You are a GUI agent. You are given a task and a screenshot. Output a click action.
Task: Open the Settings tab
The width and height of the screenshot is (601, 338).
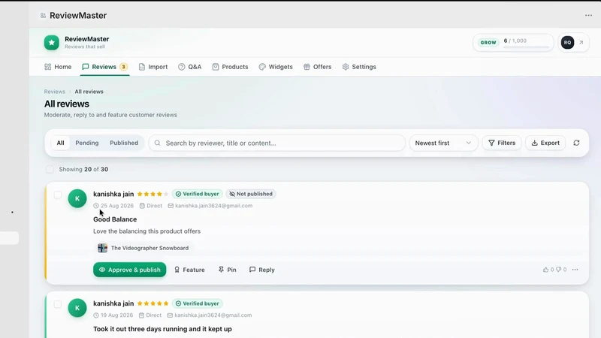click(x=359, y=67)
